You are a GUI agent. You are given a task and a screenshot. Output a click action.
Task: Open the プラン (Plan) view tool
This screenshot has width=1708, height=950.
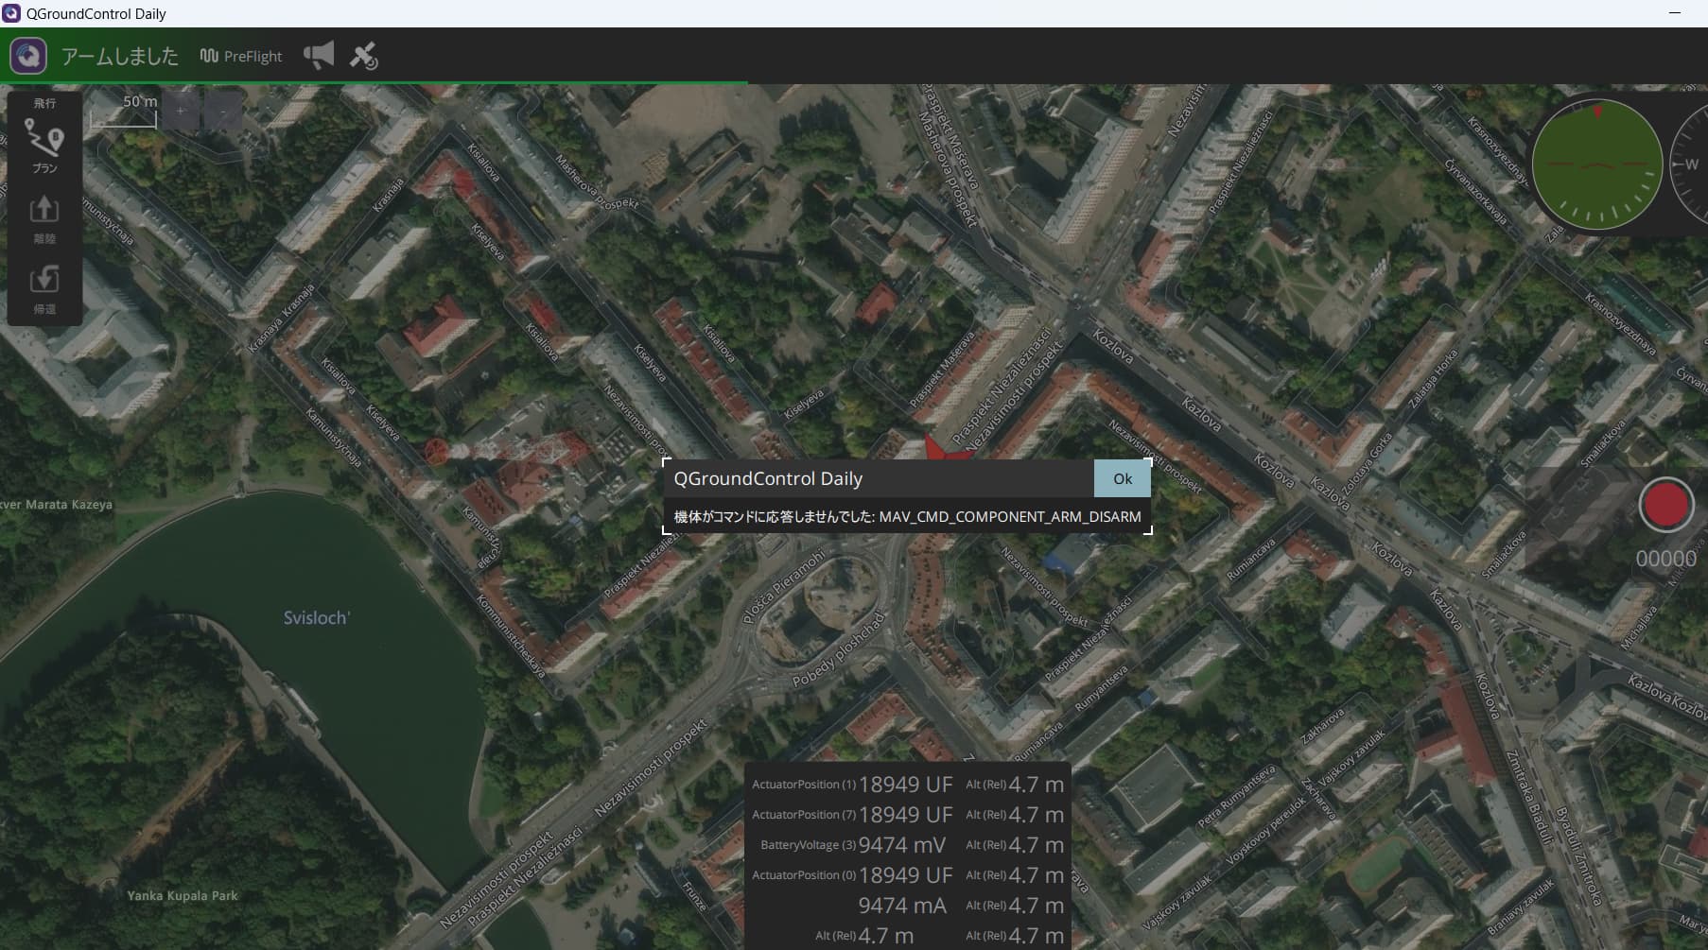click(44, 147)
